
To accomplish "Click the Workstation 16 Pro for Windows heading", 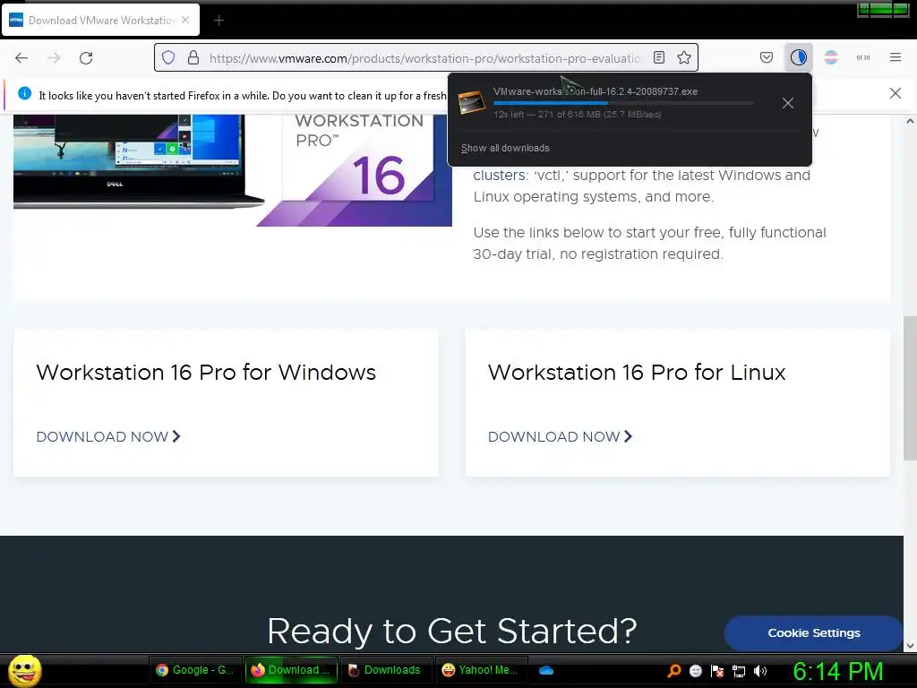I will (206, 373).
